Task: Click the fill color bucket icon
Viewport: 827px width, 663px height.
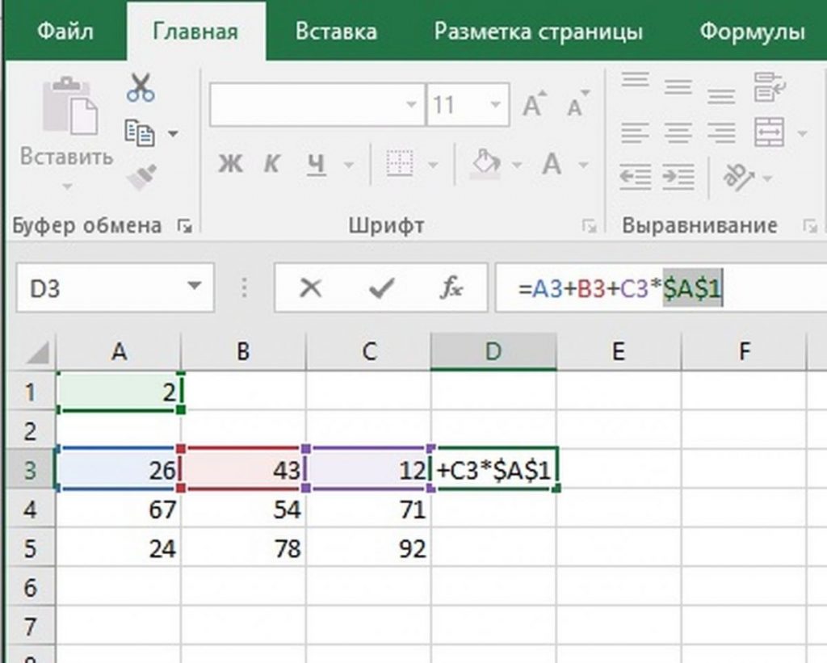Action: coord(486,164)
